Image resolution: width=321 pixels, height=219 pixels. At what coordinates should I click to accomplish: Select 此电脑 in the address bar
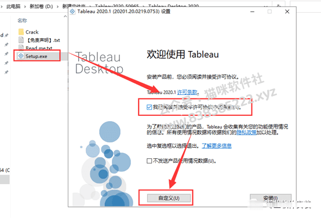[13, 6]
